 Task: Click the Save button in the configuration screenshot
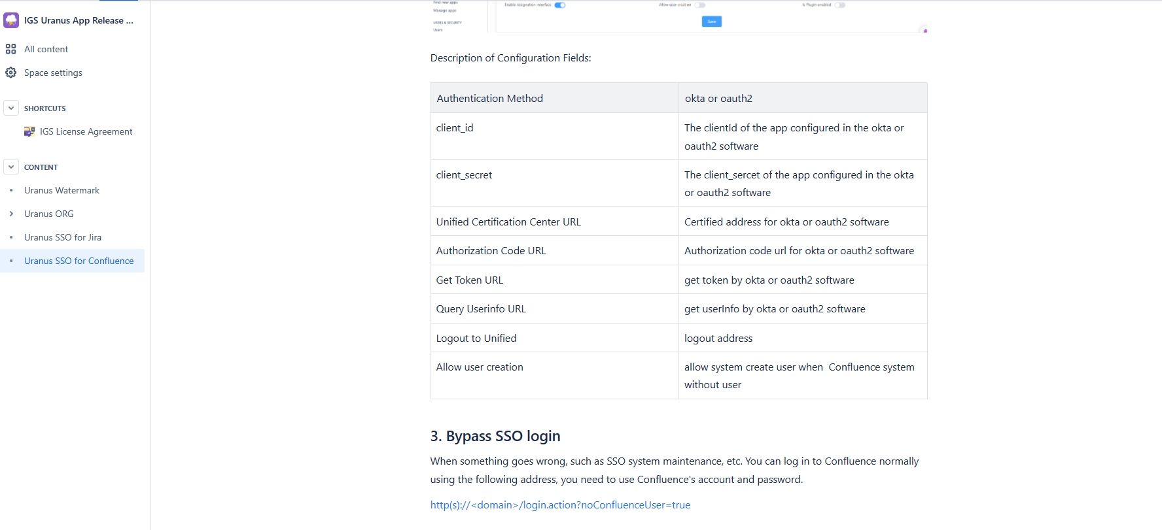coord(712,22)
